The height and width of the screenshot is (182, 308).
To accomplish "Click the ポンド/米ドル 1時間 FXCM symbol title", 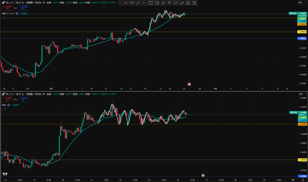I will [23, 94].
